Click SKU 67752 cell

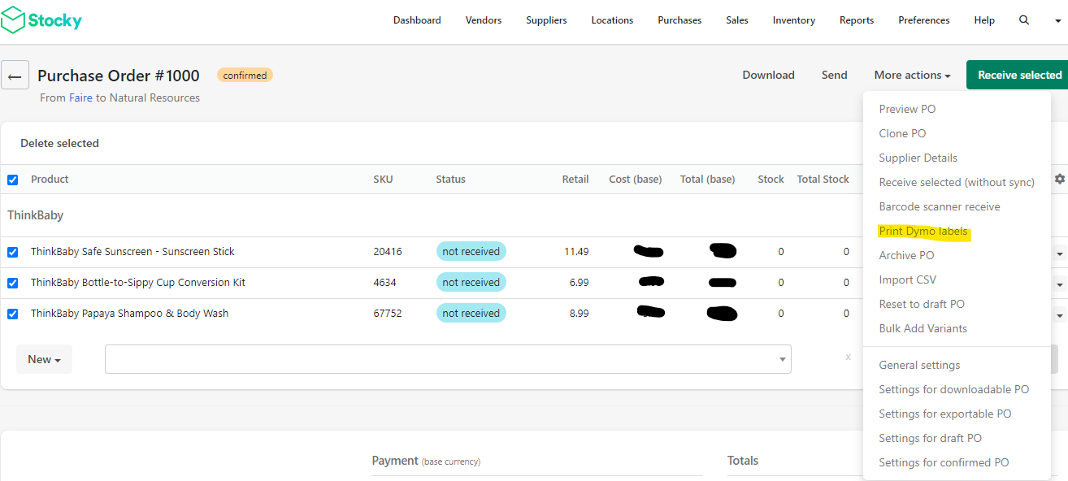(x=388, y=314)
